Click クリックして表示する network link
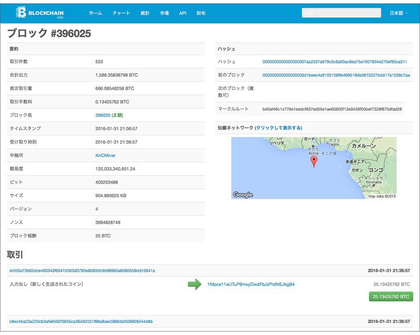Screen dimensions: 420x335 (x=278, y=127)
